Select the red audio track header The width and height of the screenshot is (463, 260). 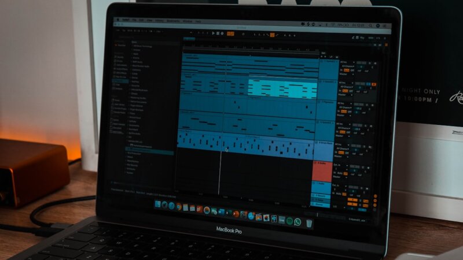pos(322,171)
